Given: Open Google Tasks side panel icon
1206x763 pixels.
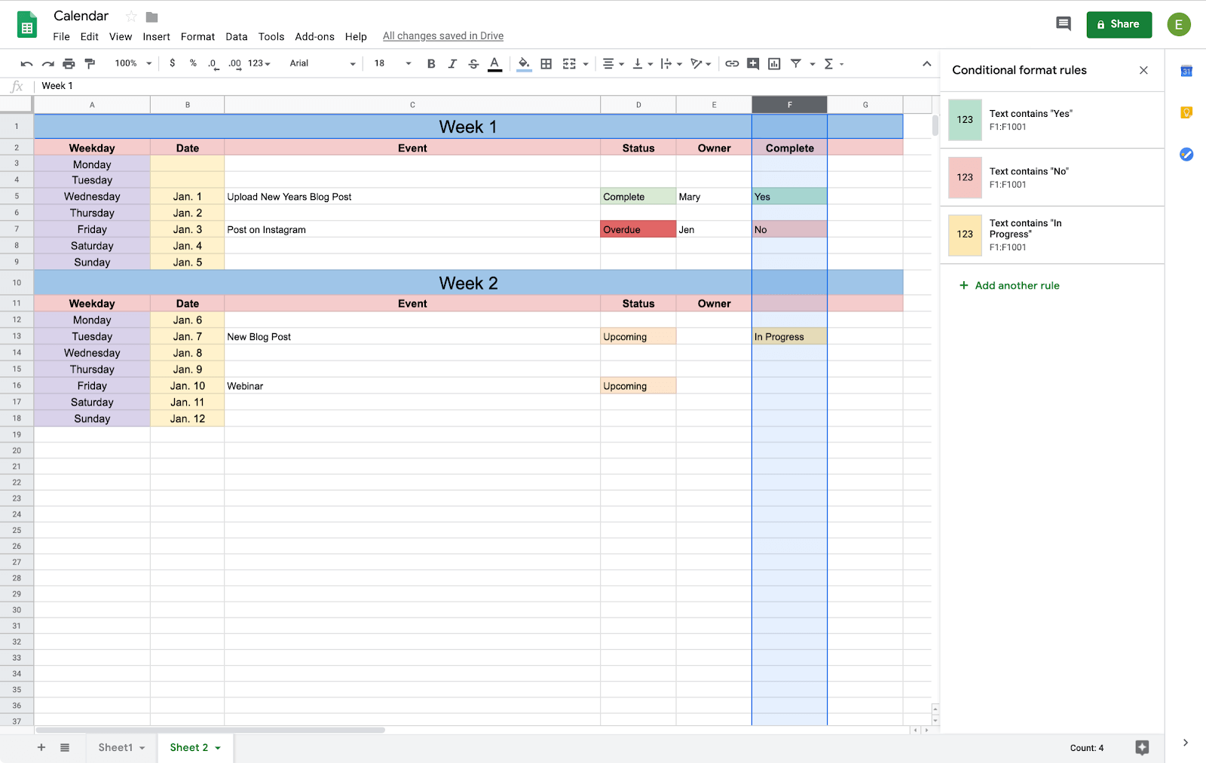Looking at the screenshot, I should (x=1186, y=155).
